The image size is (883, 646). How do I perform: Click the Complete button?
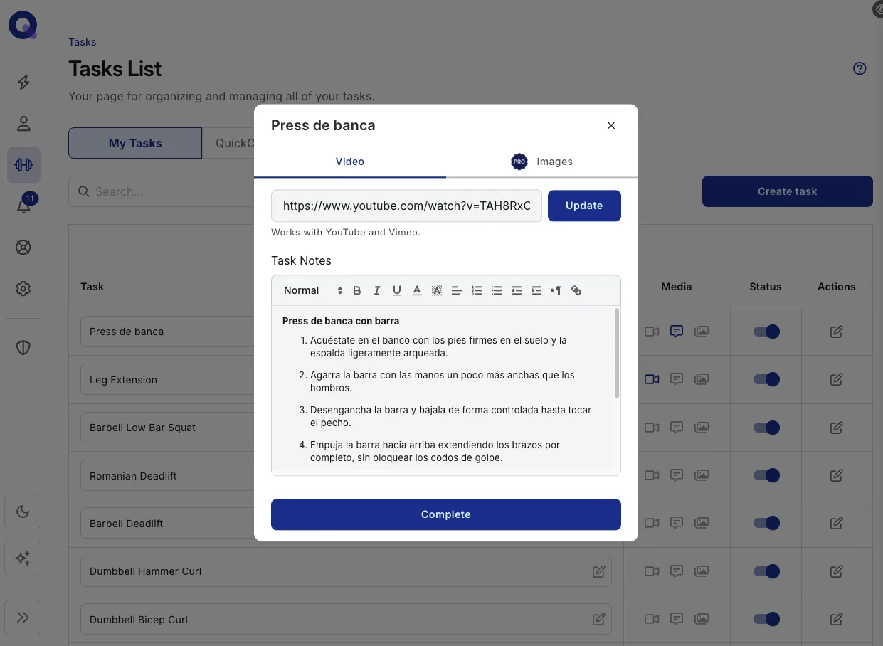tap(446, 514)
